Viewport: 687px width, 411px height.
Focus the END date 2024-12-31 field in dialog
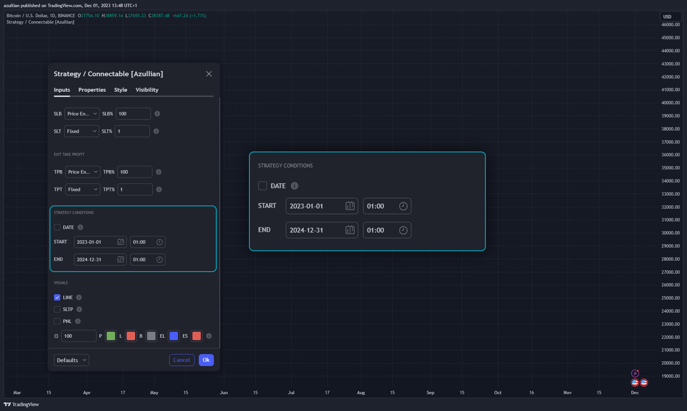click(100, 260)
